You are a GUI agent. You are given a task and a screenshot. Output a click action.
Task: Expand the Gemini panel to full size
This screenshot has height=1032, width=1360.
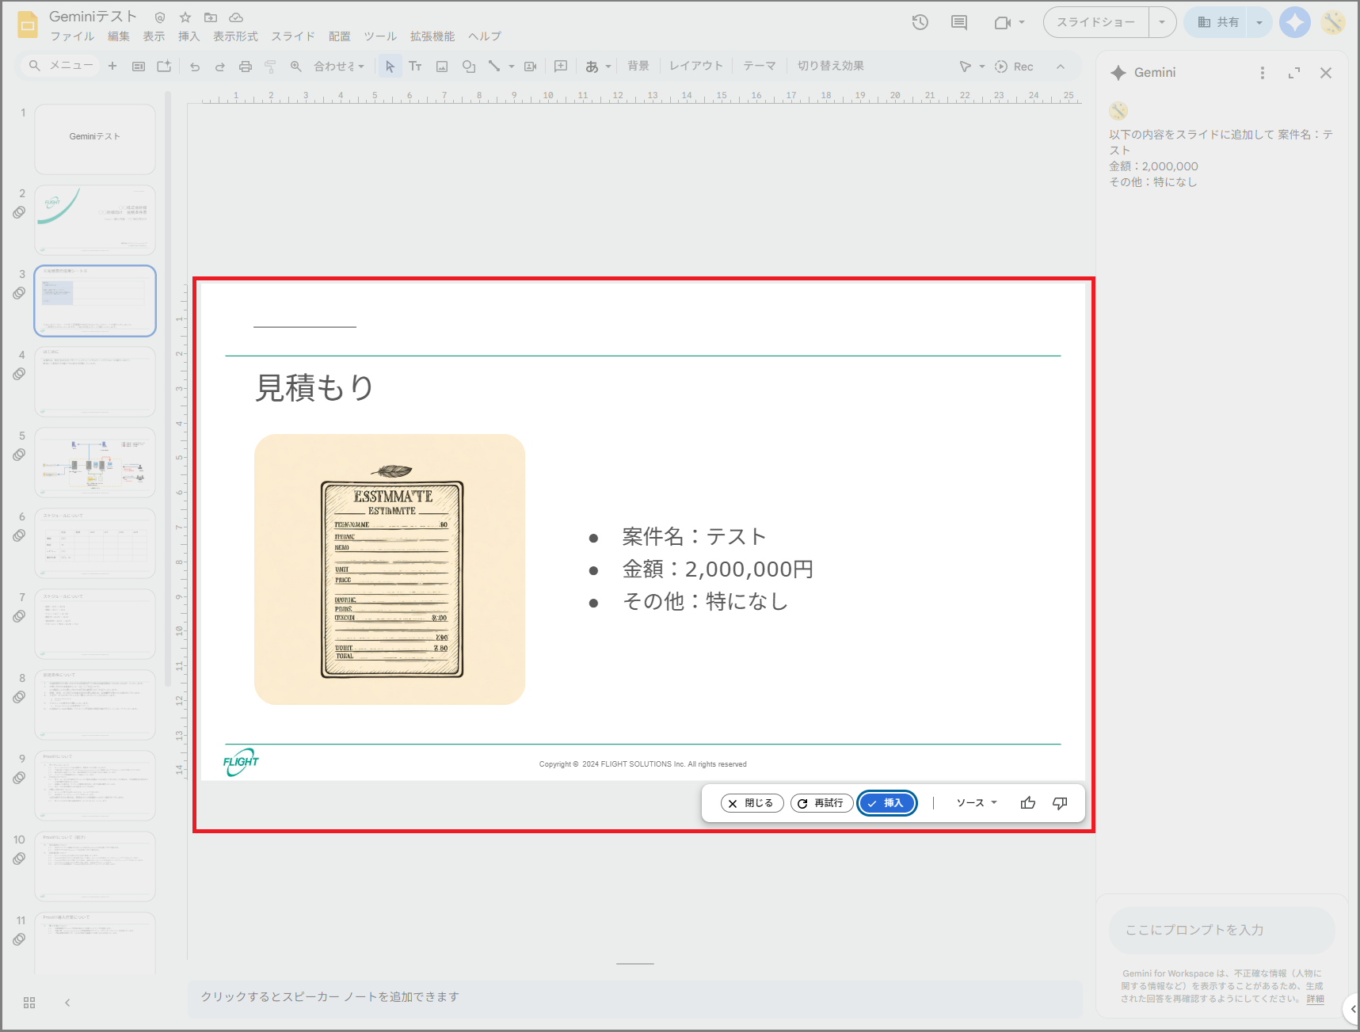(1294, 73)
